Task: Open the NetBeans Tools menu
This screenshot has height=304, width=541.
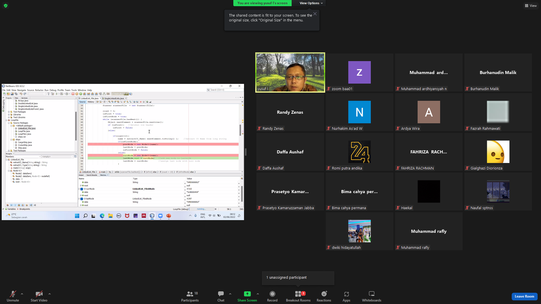Action: (74, 90)
